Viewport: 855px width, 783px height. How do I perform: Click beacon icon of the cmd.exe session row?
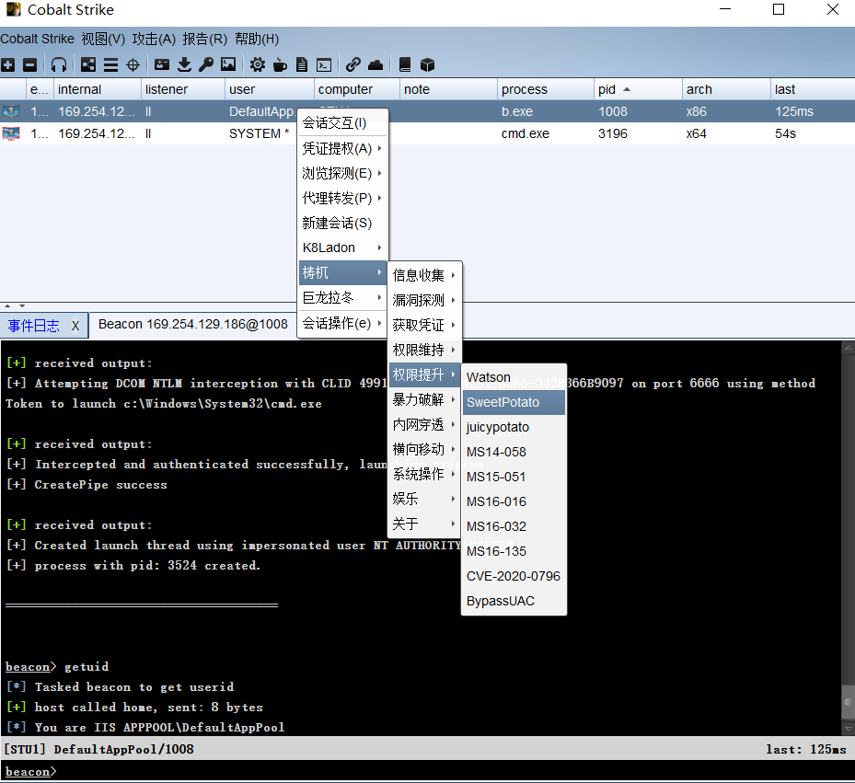tap(11, 133)
